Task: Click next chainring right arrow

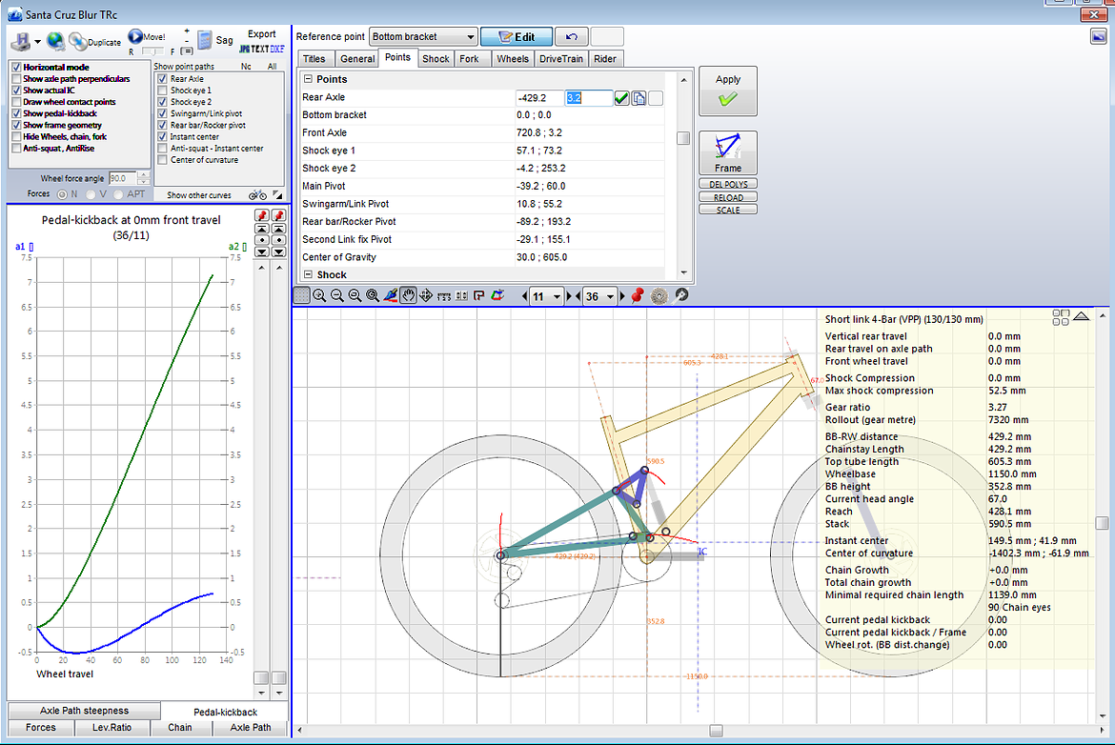Action: click(622, 296)
